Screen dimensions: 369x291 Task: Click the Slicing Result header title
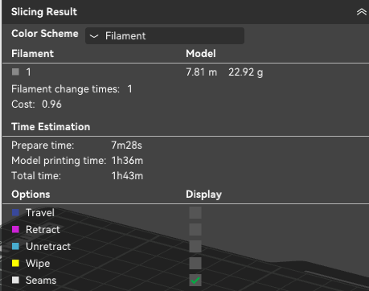click(44, 12)
